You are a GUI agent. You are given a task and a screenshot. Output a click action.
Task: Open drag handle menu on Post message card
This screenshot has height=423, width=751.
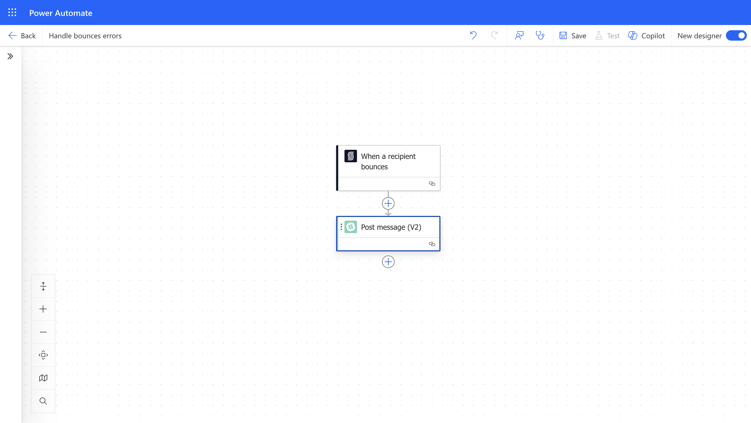click(341, 227)
